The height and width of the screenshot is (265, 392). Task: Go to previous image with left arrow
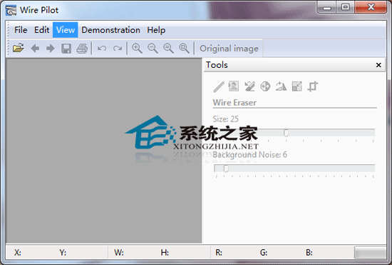[35, 49]
